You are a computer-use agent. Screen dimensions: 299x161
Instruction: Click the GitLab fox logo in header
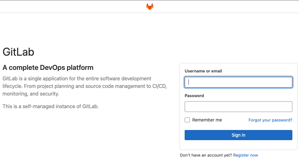click(x=149, y=7)
